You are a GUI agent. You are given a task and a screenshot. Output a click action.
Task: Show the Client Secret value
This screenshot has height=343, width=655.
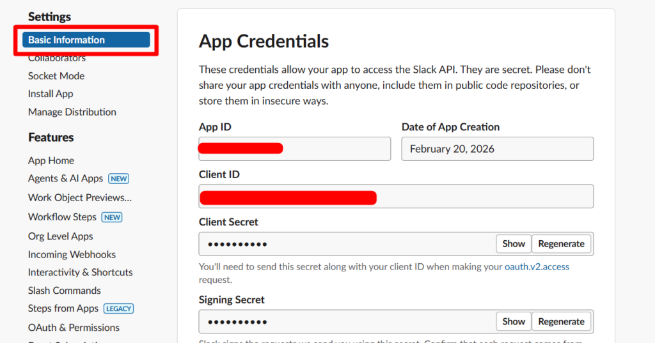coord(514,244)
